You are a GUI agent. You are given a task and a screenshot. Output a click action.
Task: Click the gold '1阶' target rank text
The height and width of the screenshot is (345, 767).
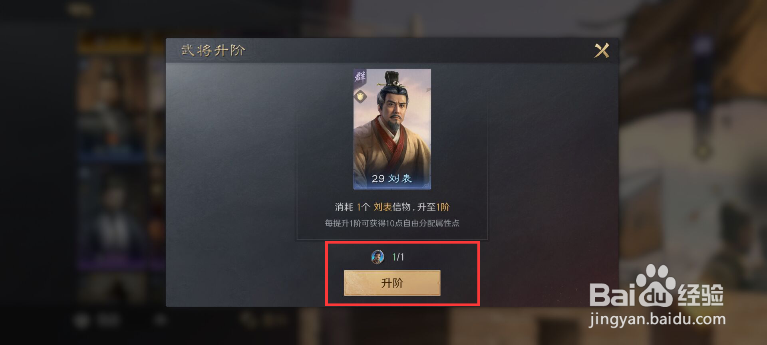click(443, 207)
